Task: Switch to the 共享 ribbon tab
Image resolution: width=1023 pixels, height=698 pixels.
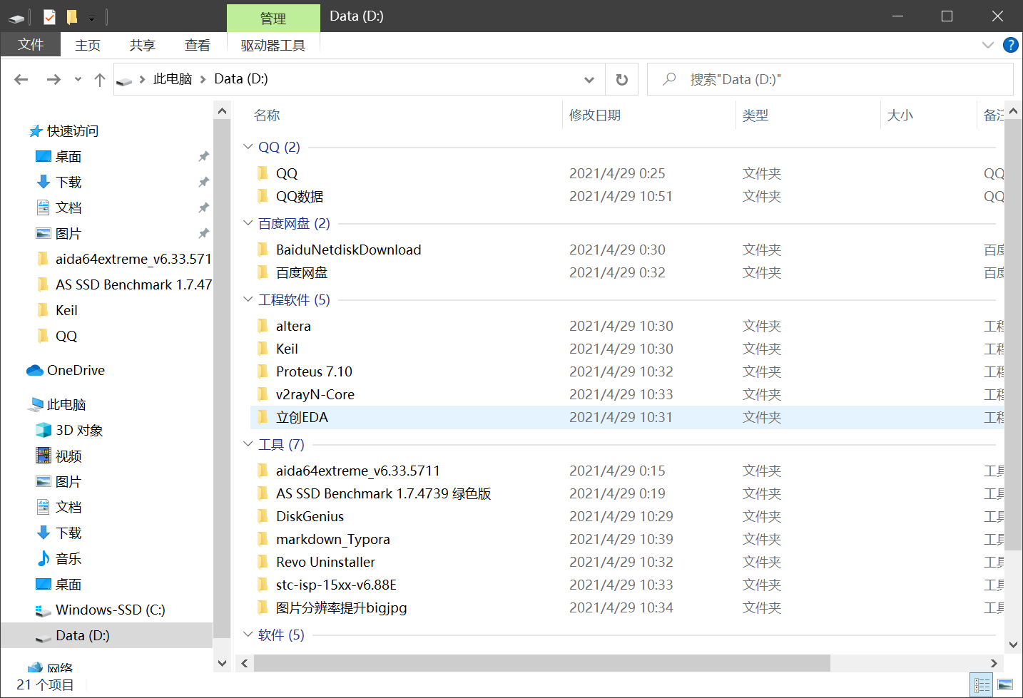Action: coord(143,45)
